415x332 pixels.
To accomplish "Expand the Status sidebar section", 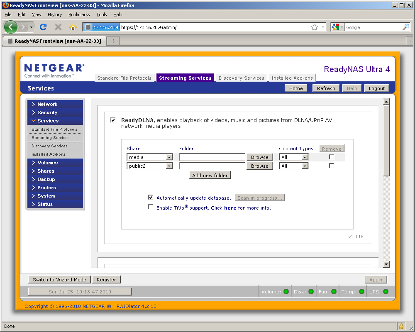I will coord(55,204).
